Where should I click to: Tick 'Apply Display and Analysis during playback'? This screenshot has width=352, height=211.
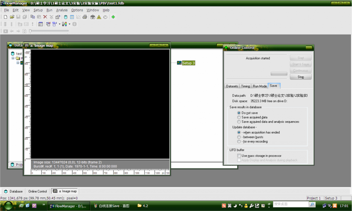click(239, 160)
